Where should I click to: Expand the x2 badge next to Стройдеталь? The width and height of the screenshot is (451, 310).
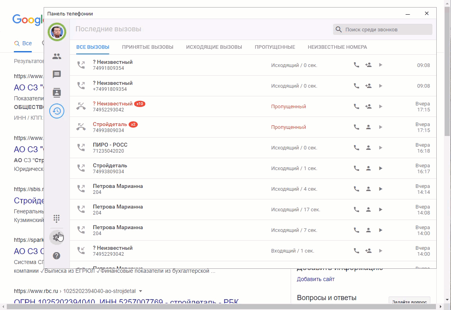click(x=133, y=124)
